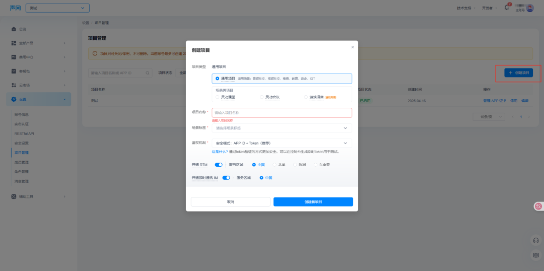Click the 已启用 status tag
The width and height of the screenshot is (544, 271).
365,101
